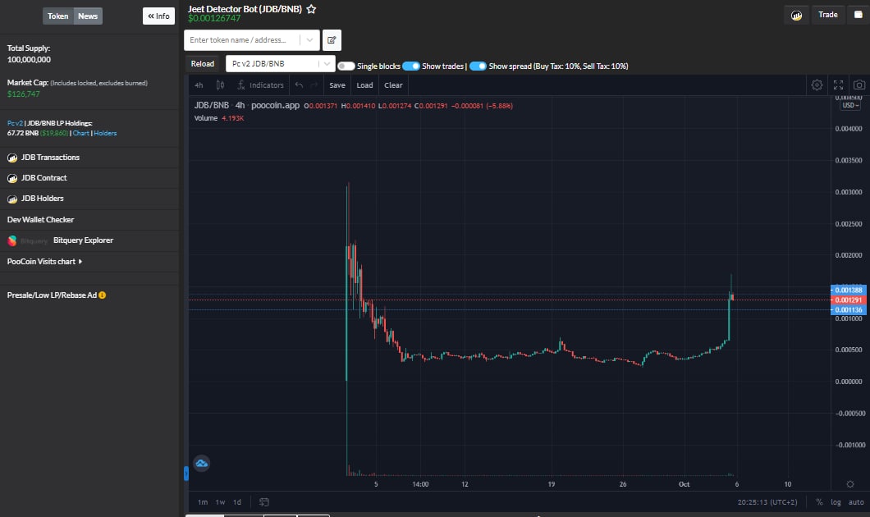Click Presale ad info icon
870x517 pixels.
point(102,295)
